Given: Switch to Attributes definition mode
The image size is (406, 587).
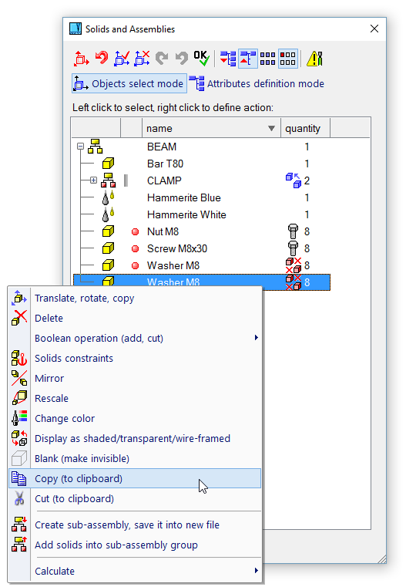Looking at the screenshot, I should [257, 83].
